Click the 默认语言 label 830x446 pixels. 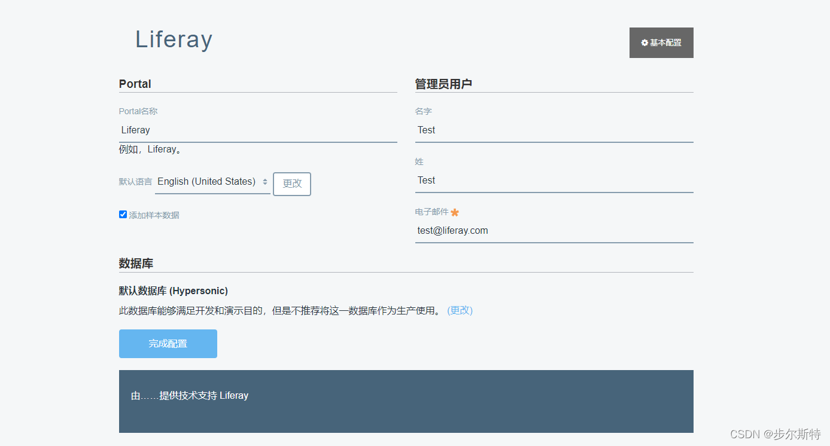pyautogui.click(x=136, y=182)
